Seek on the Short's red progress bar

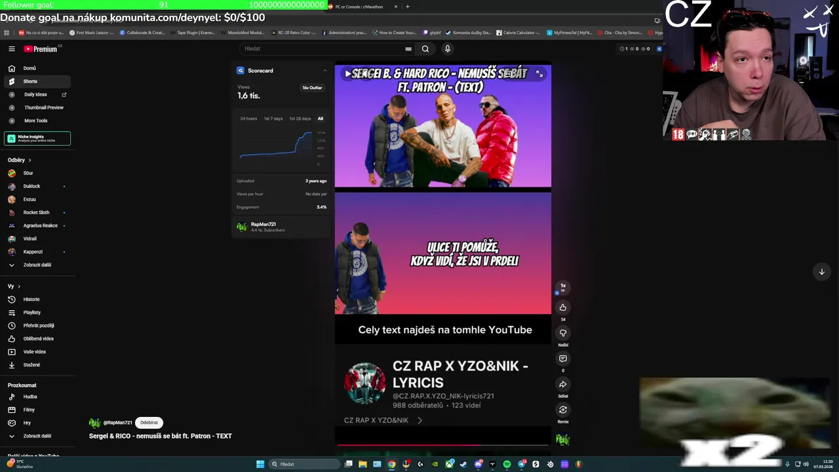point(442,444)
